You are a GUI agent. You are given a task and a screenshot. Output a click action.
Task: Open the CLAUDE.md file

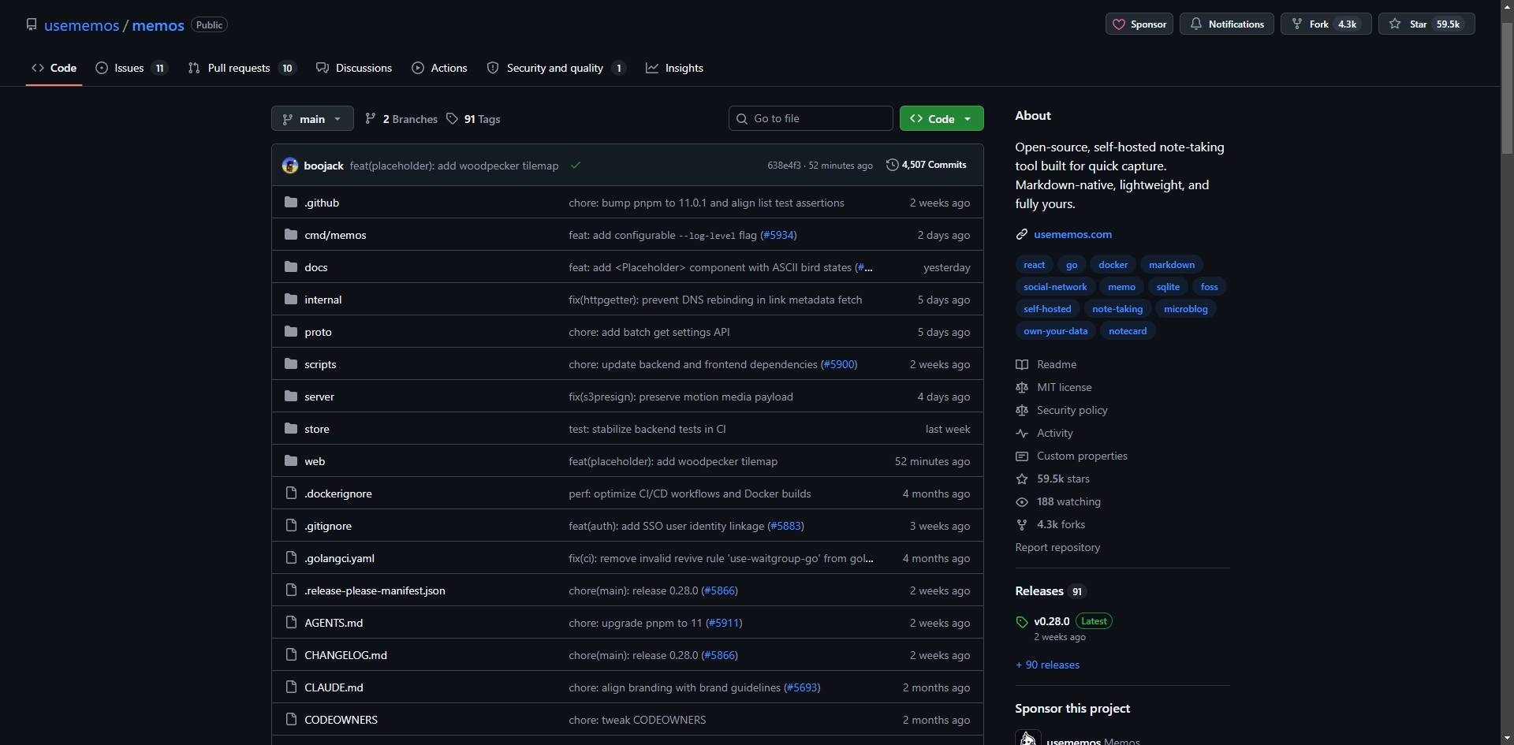334,687
